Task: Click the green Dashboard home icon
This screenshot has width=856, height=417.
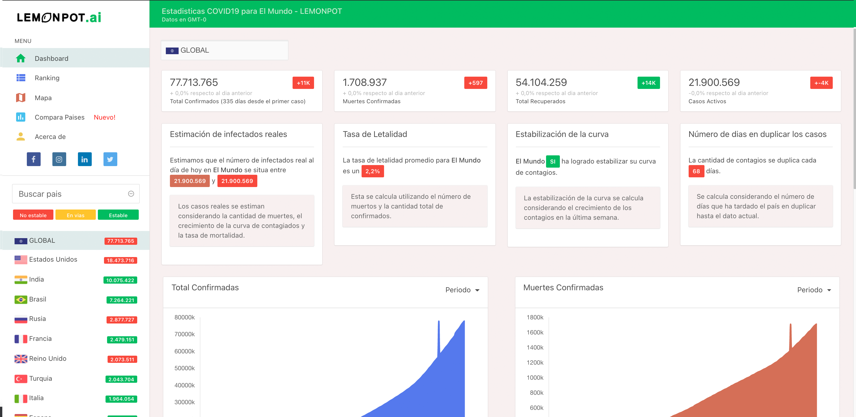Action: click(21, 58)
